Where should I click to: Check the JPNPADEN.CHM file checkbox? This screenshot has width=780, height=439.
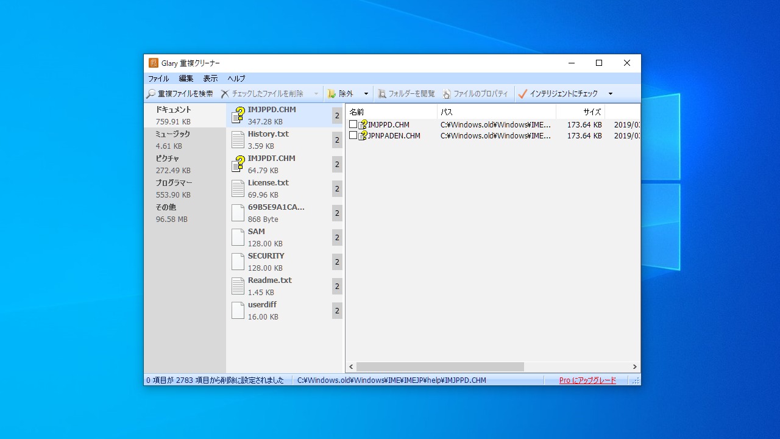[353, 135]
